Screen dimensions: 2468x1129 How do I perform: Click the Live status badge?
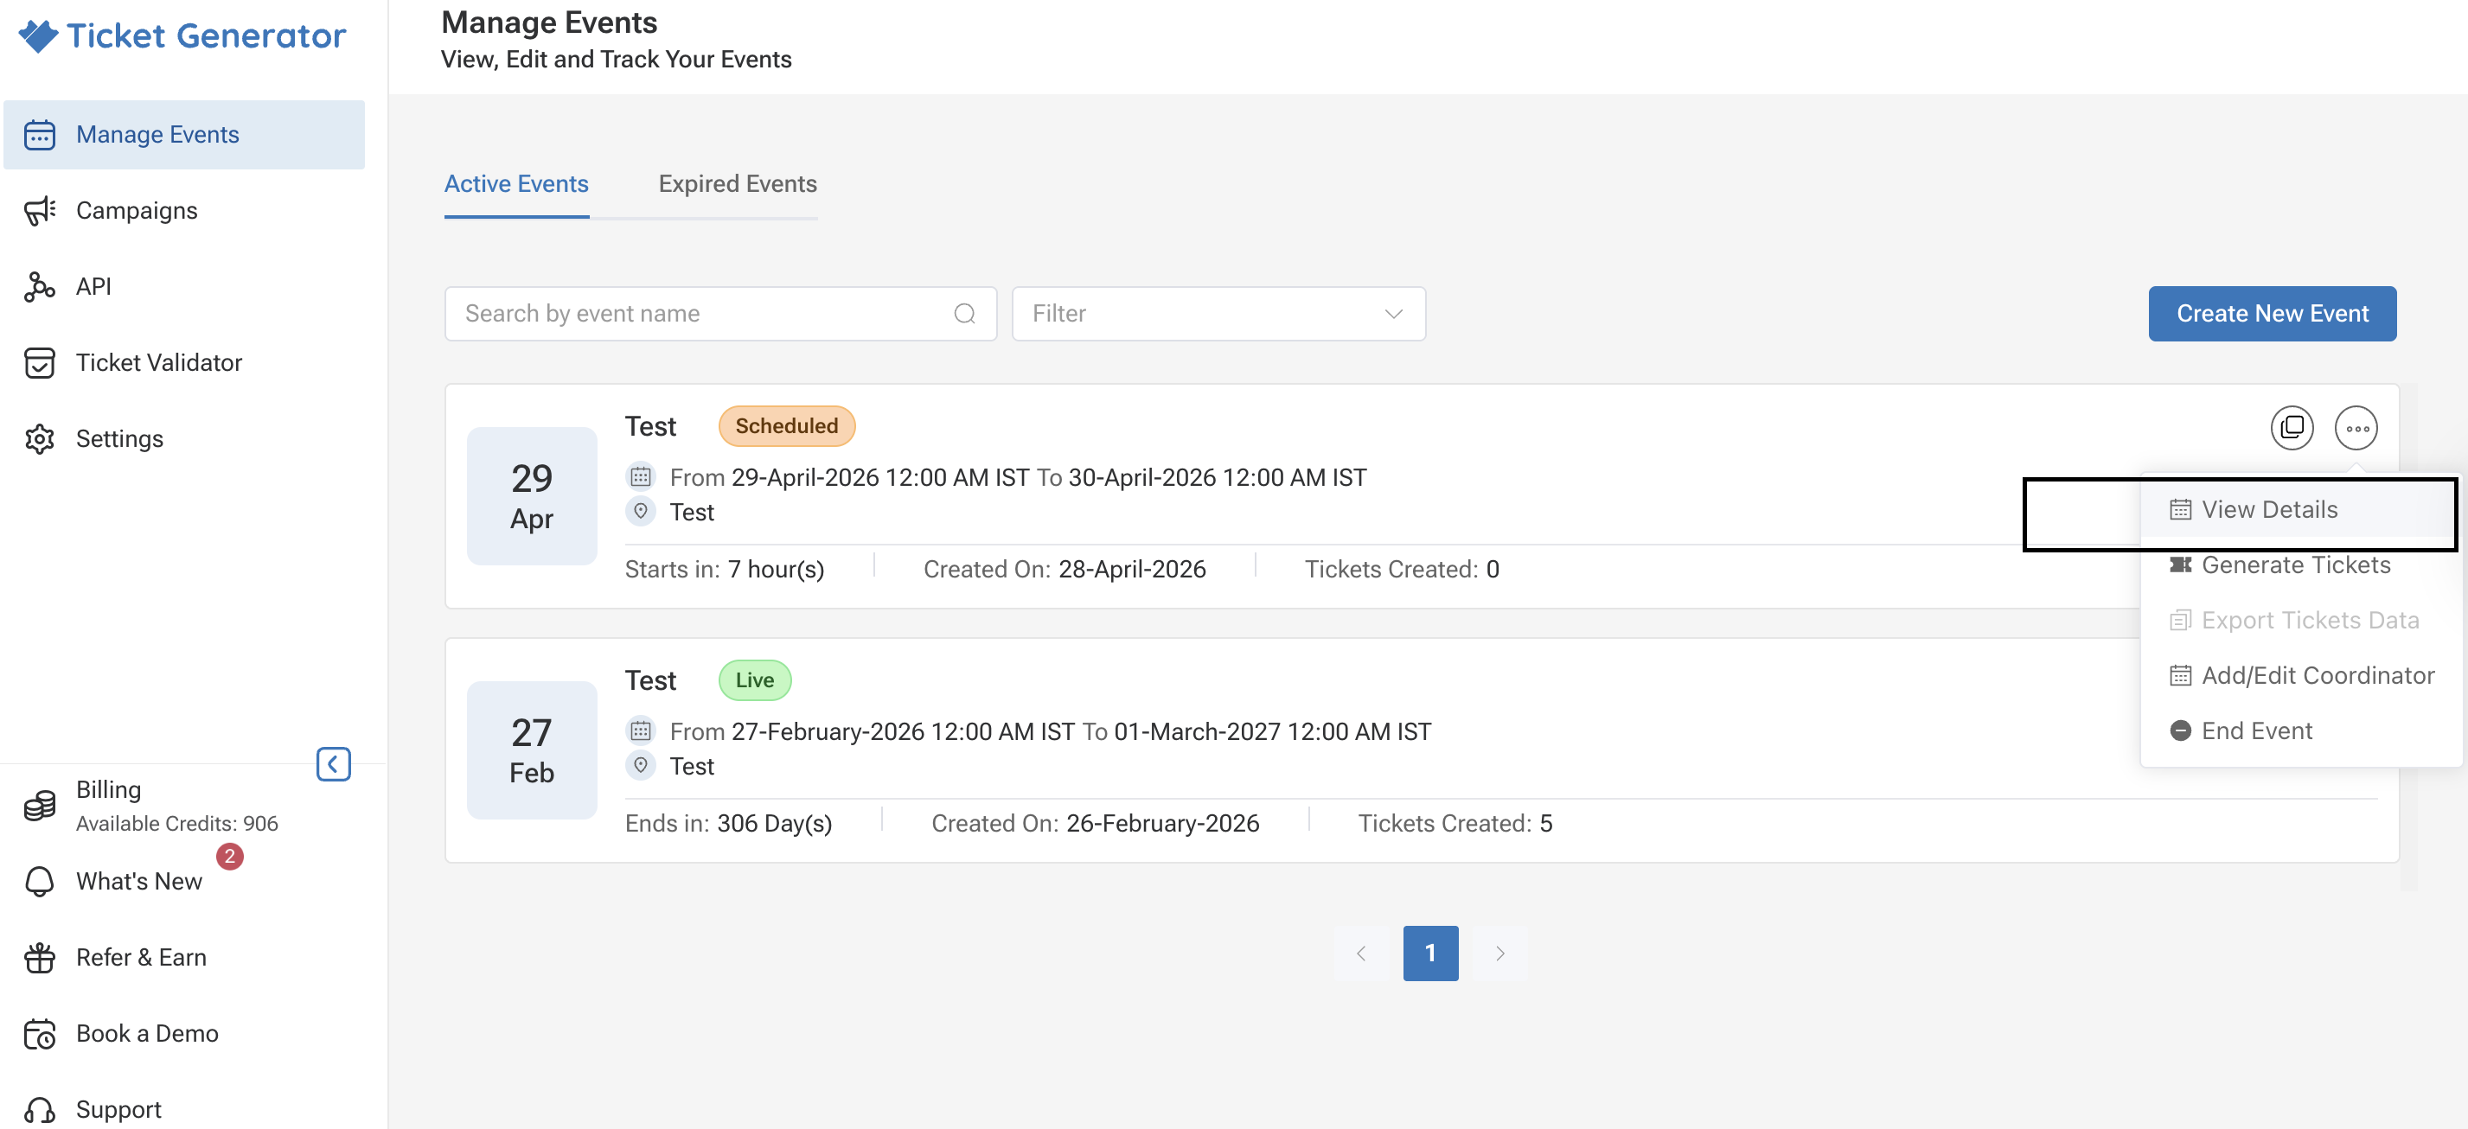click(x=755, y=679)
